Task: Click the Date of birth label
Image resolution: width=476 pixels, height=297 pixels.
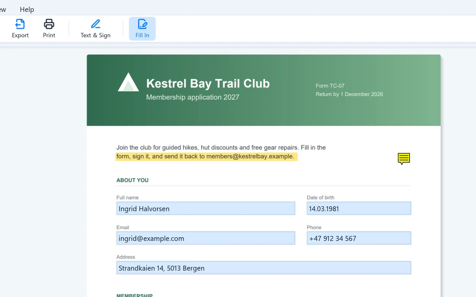Action: [x=321, y=198]
